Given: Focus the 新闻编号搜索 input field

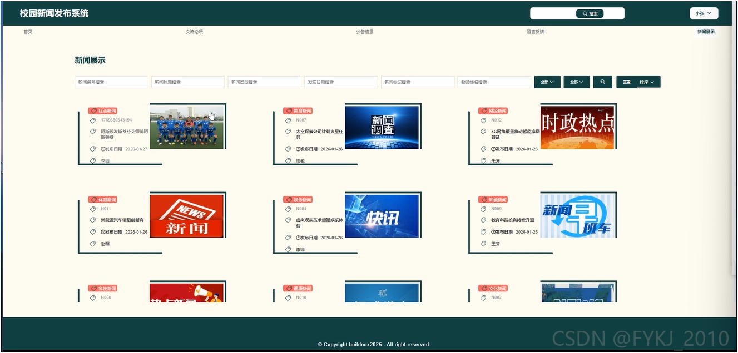Looking at the screenshot, I should tap(111, 82).
